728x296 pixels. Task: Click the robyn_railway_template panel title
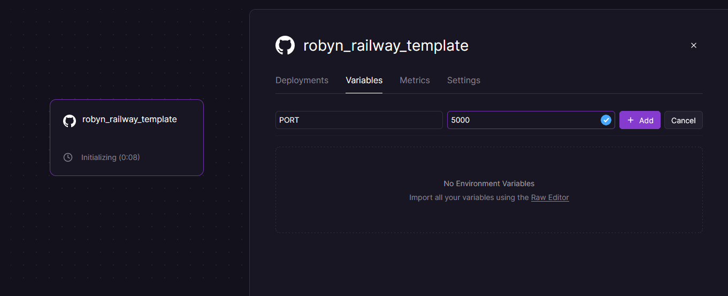(386, 45)
